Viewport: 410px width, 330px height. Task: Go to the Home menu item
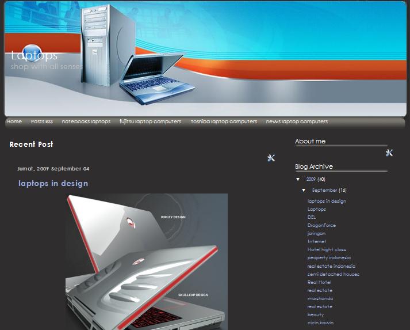click(14, 122)
